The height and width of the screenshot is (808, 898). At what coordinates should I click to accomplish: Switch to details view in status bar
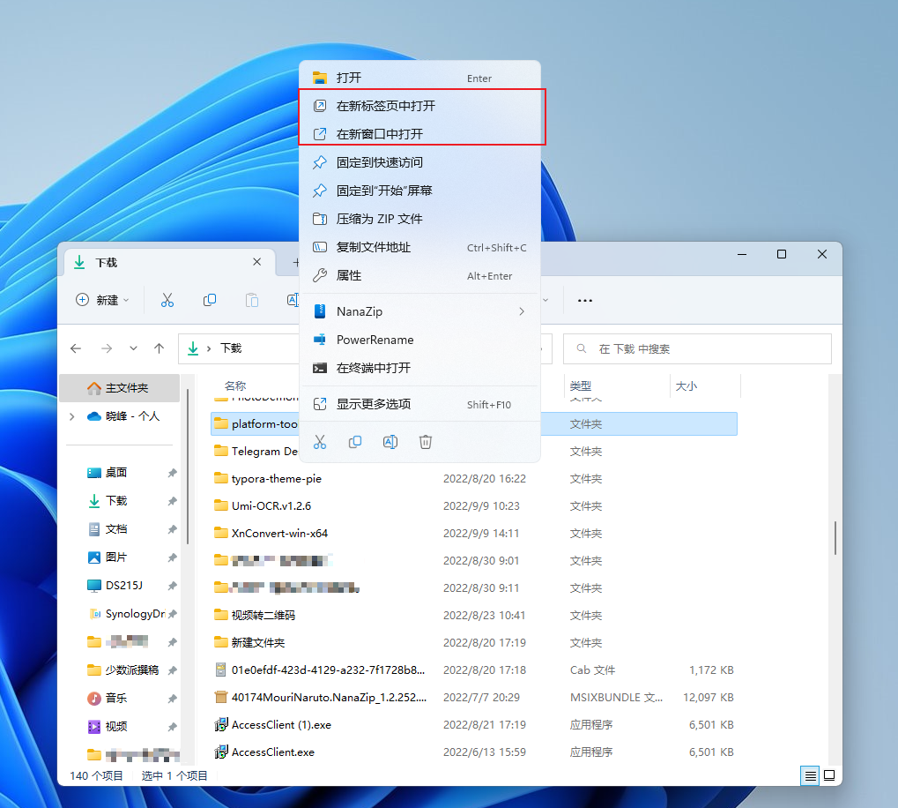click(809, 775)
